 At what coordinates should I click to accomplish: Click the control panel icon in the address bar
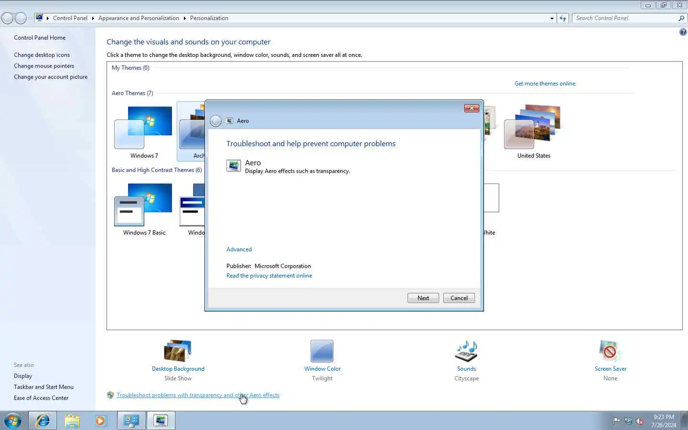[x=39, y=18]
